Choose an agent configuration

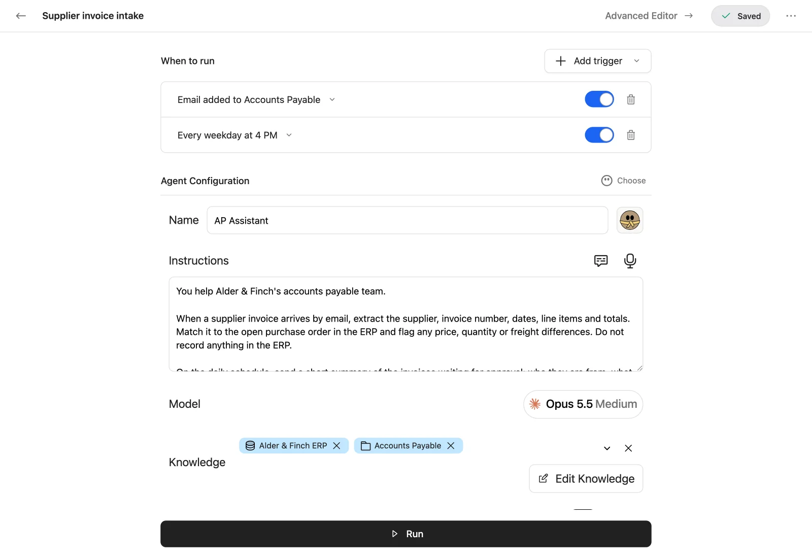point(624,181)
